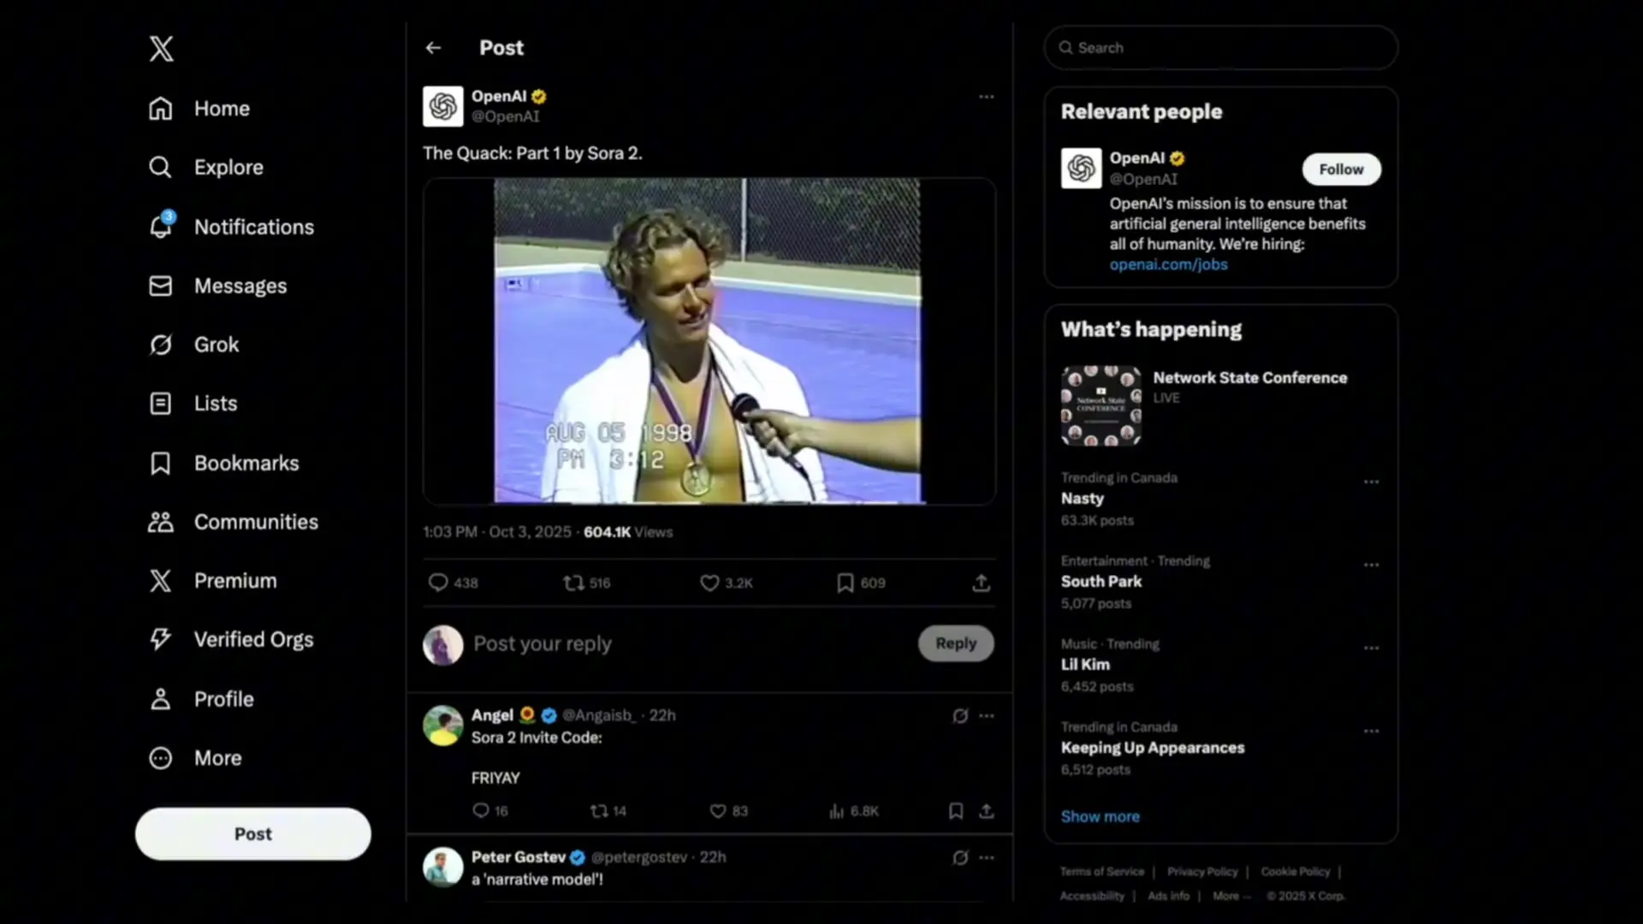Click the back arrow beside Post header
Screen dimensions: 1643x924
pos(433,48)
